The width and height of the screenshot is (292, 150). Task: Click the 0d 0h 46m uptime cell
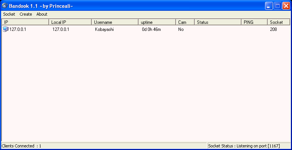pos(151,29)
